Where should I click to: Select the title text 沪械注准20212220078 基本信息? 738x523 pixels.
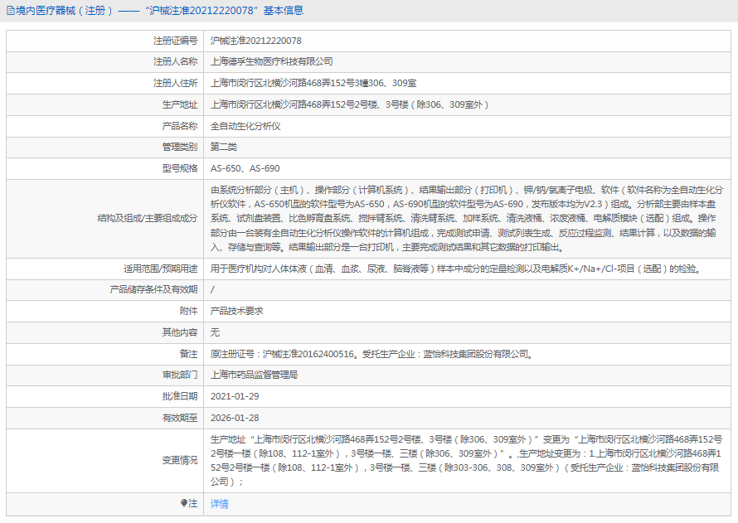(x=226, y=10)
